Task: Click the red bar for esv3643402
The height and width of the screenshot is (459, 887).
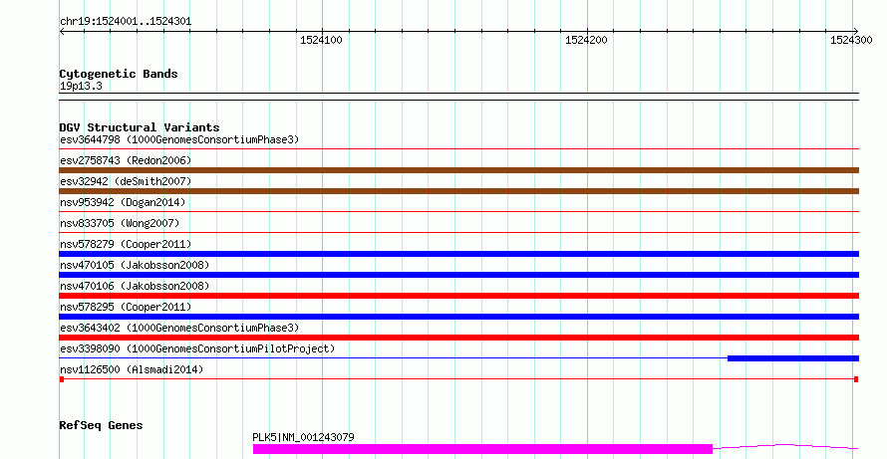Action: [x=458, y=338]
